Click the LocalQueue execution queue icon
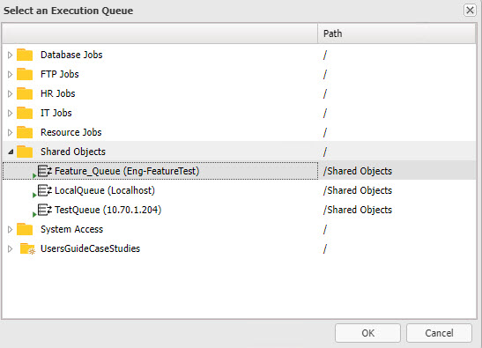Screen dimensions: 482x348 [42, 191]
